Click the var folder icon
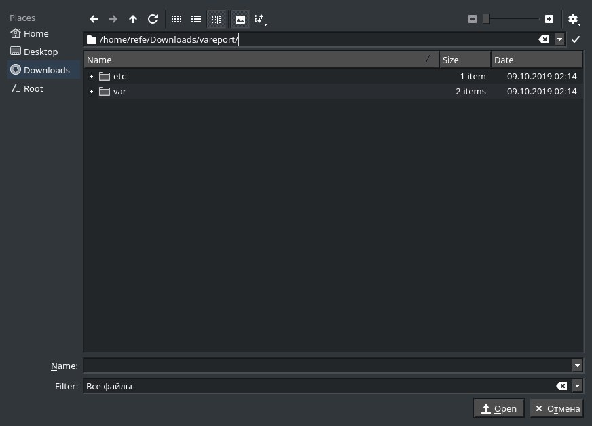 tap(104, 92)
